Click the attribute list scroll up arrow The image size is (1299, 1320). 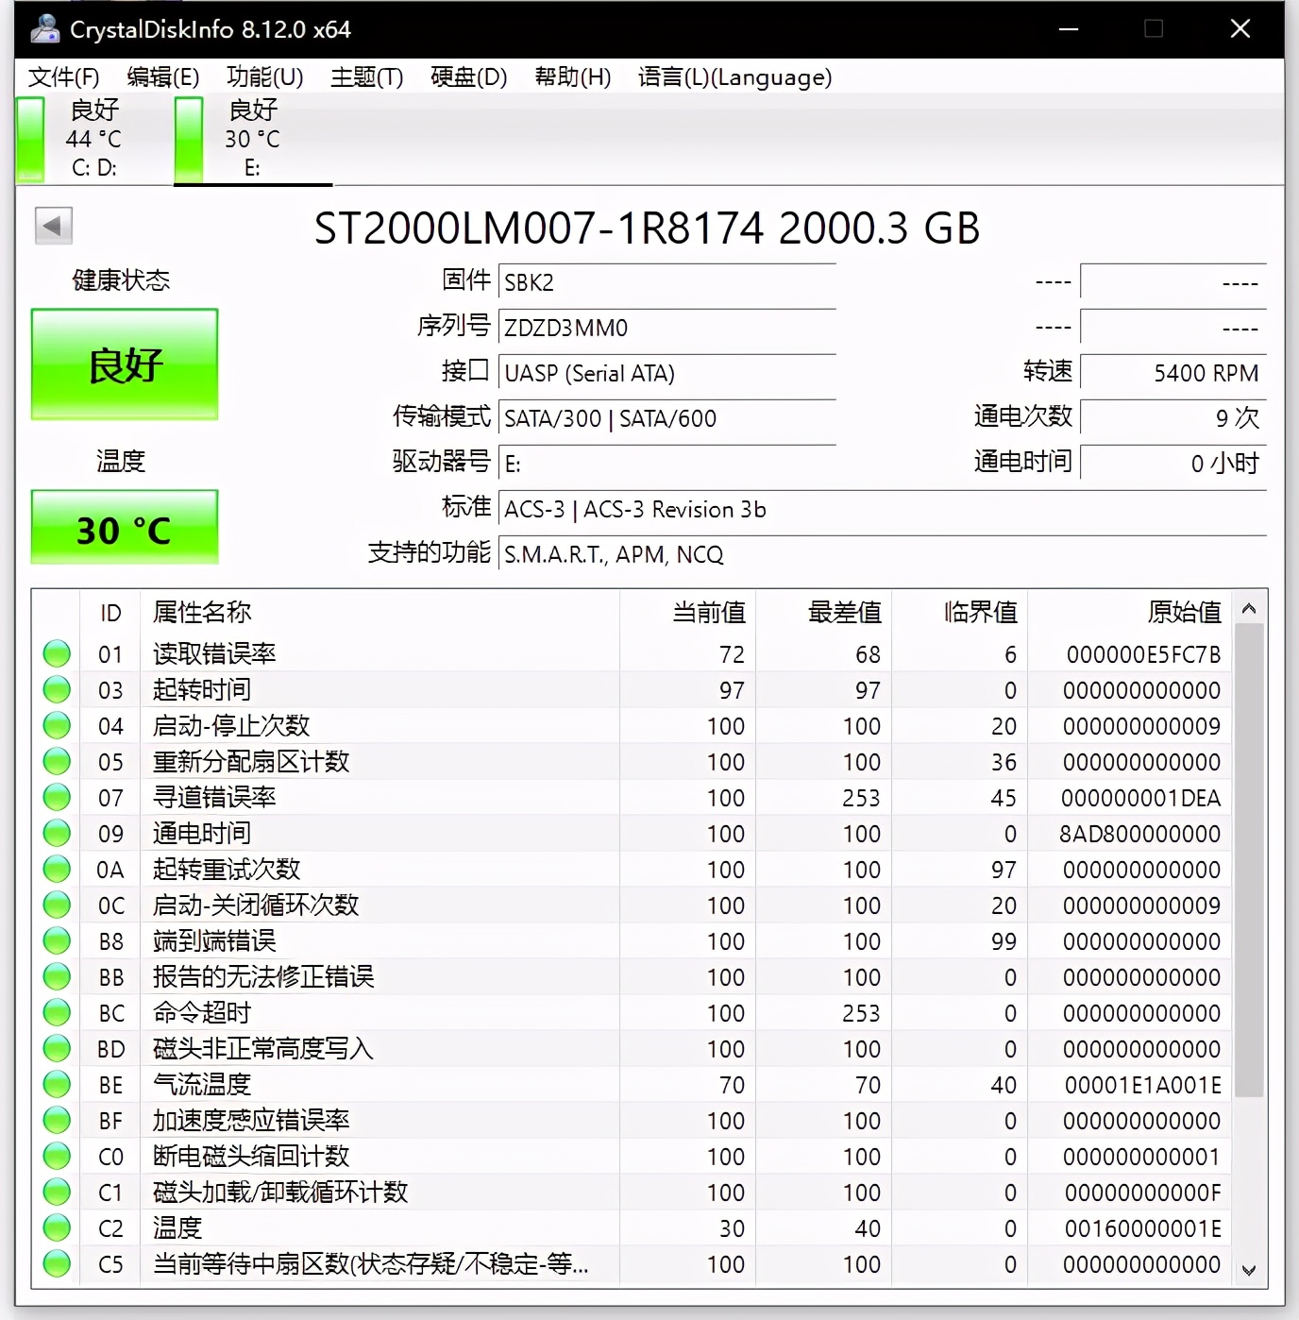[1249, 609]
